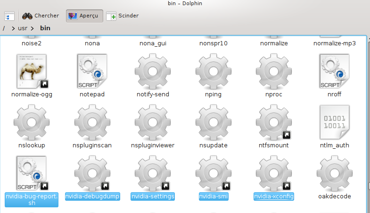Click the notepad label text
Image resolution: width=370 pixels, height=213 pixels.
92,94
